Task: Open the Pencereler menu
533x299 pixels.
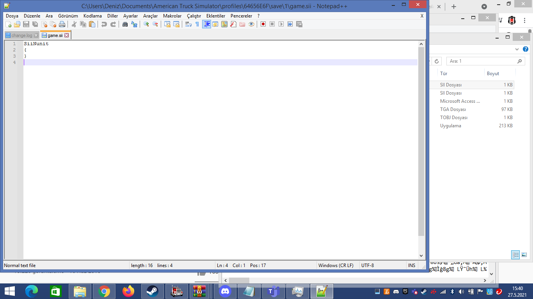Action: pos(242,16)
